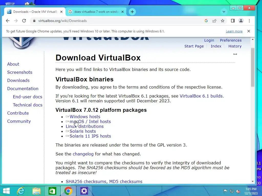Open the History link
This screenshot has width=262, height=196.
coord(235,46)
